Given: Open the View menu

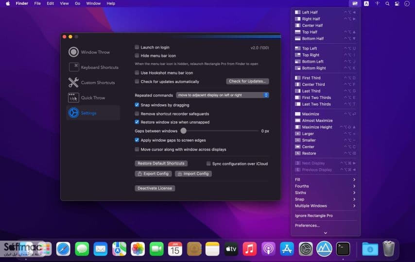Looking at the screenshot, I should pyautogui.click(x=64, y=3).
